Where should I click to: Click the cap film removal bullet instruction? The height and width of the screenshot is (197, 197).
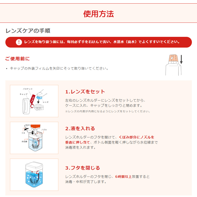pyautogui.click(x=59, y=68)
